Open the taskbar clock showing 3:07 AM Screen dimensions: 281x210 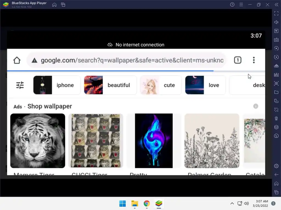(260, 203)
